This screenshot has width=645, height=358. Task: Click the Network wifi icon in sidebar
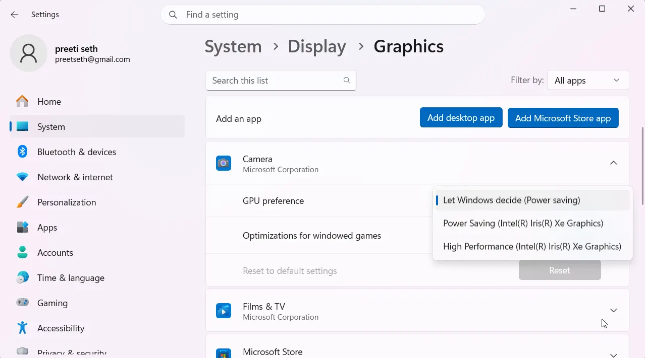tap(22, 177)
